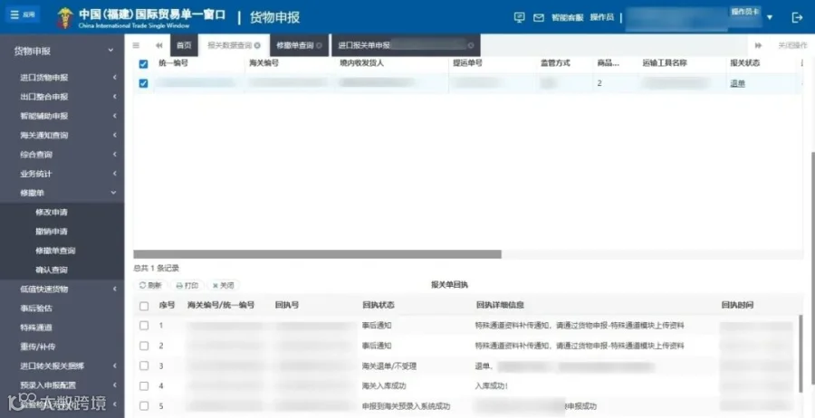Expand 进口转关报关捆绑 in the sidebar

click(x=62, y=366)
